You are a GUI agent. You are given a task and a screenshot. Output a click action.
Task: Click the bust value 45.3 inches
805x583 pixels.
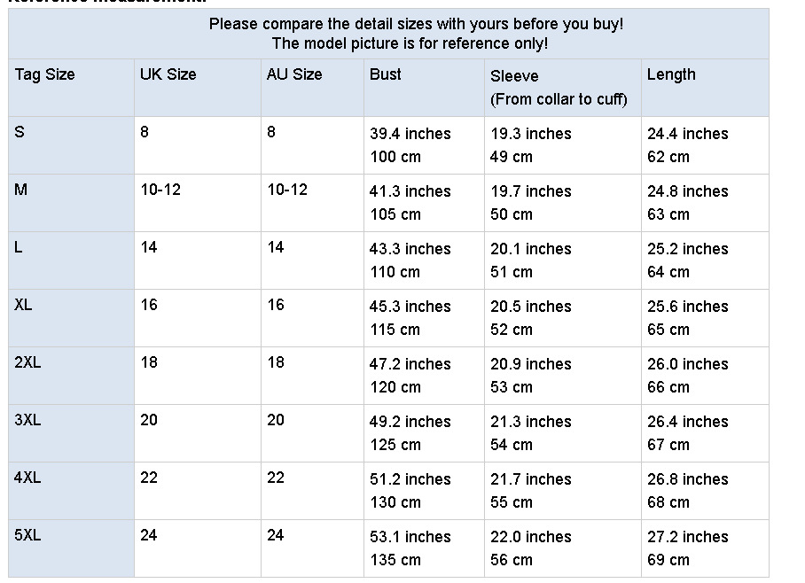tap(410, 307)
